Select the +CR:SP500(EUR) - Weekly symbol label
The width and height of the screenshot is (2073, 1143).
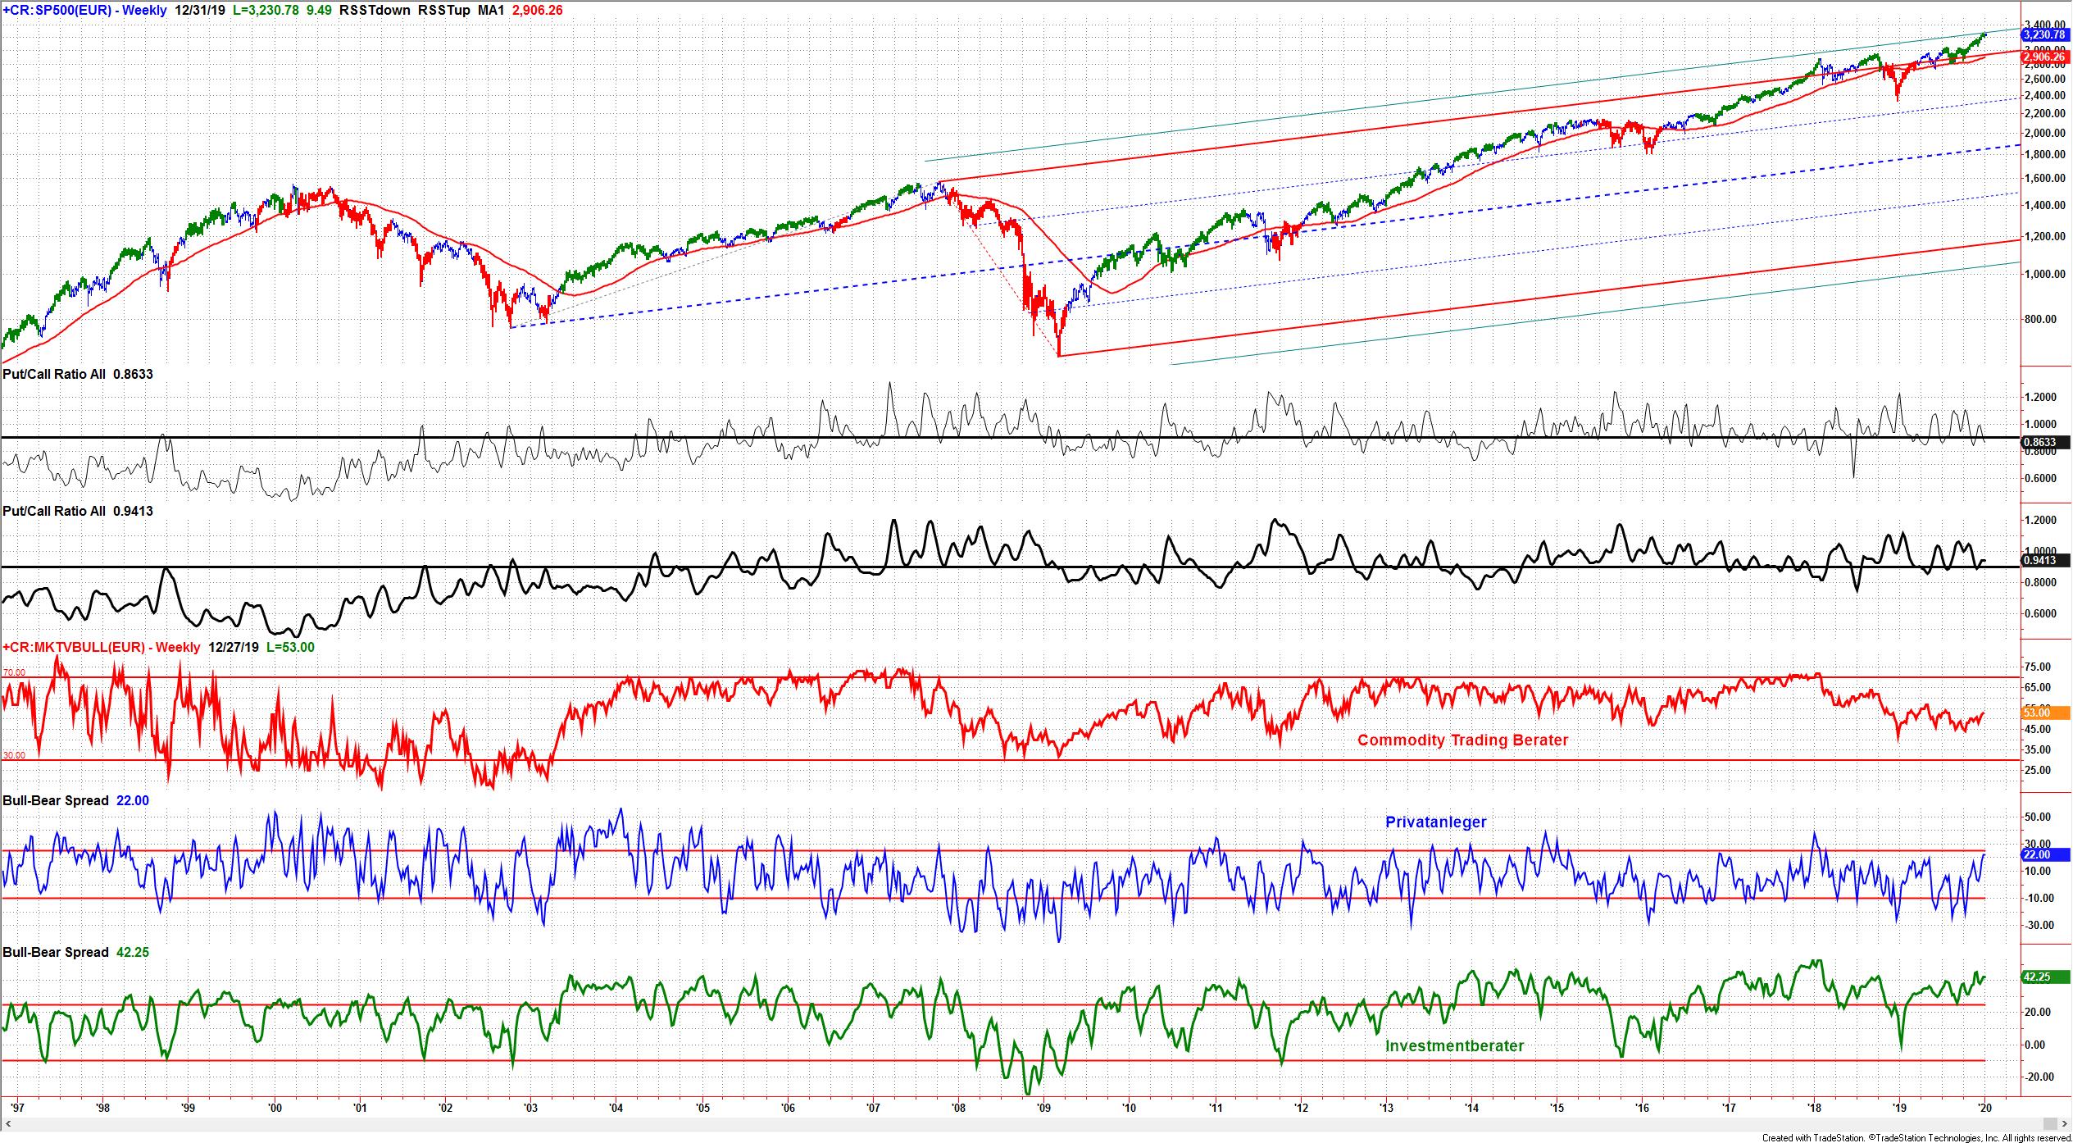pyautogui.click(x=85, y=11)
